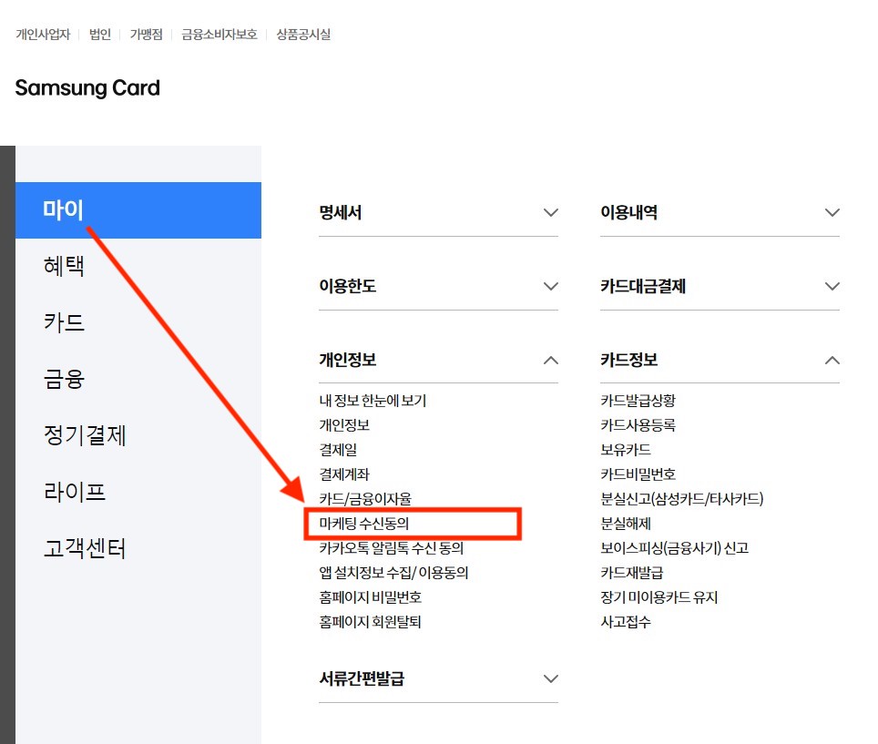
Task: Open the 카드사용등록 link
Action: (638, 425)
